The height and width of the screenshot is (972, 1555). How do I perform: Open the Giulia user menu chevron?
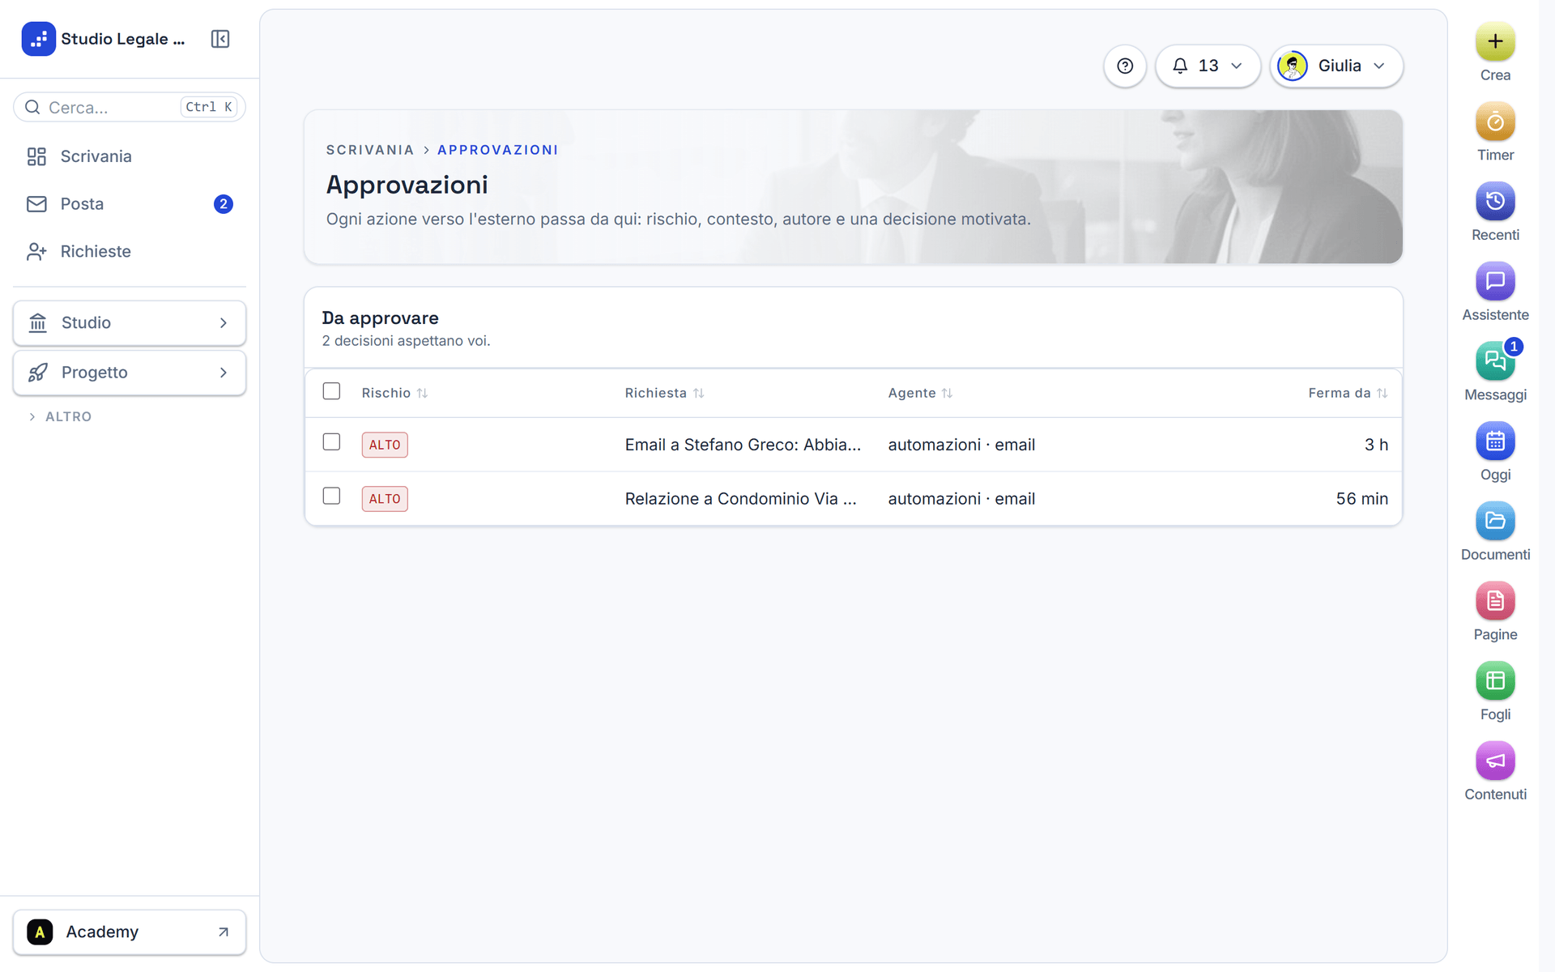(1379, 66)
